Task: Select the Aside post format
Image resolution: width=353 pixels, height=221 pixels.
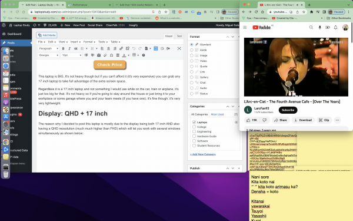Action: (192, 50)
